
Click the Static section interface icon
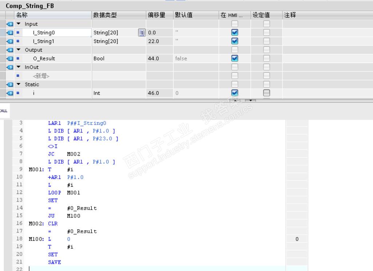(10, 84)
